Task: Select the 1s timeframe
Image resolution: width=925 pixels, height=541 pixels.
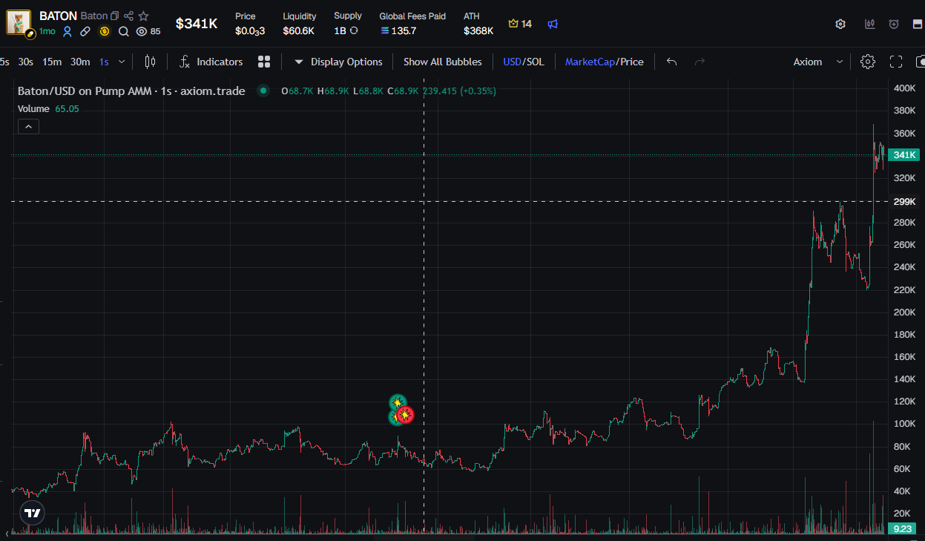Action: pos(104,62)
